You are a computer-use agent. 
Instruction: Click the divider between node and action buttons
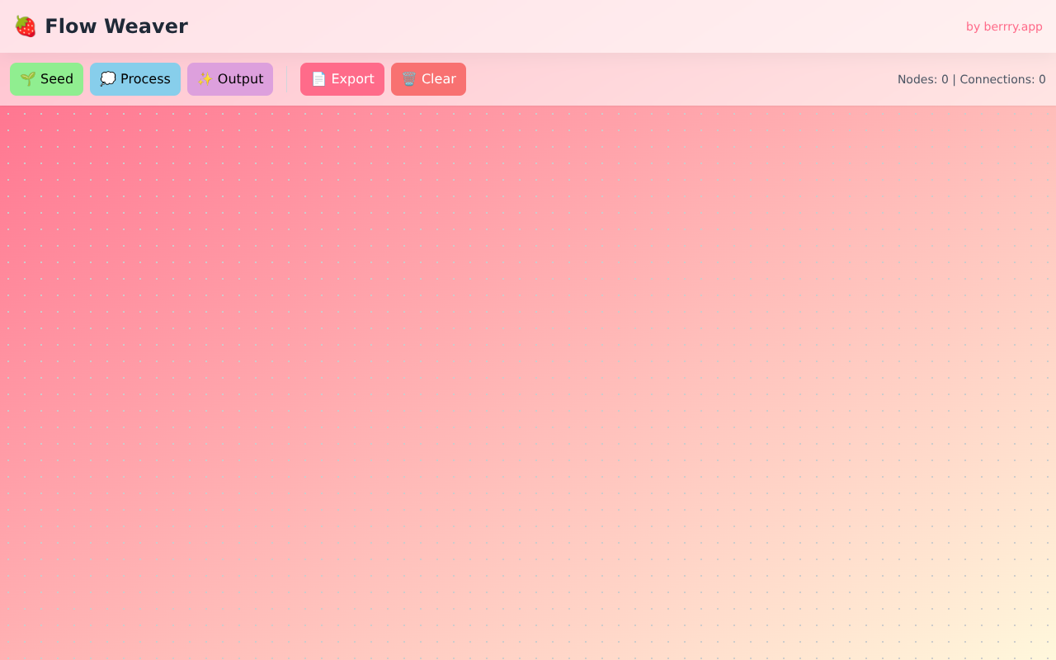[286, 78]
